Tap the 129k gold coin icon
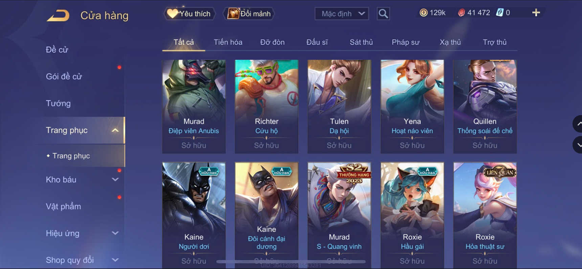The width and height of the screenshot is (582, 269). 423,13
